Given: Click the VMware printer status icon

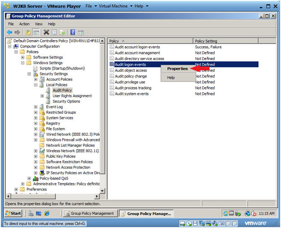Looking at the screenshot, I should coord(208,224).
